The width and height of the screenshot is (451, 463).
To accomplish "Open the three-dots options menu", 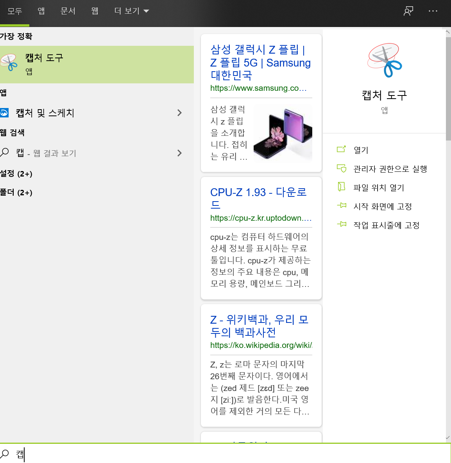I will pyautogui.click(x=433, y=11).
